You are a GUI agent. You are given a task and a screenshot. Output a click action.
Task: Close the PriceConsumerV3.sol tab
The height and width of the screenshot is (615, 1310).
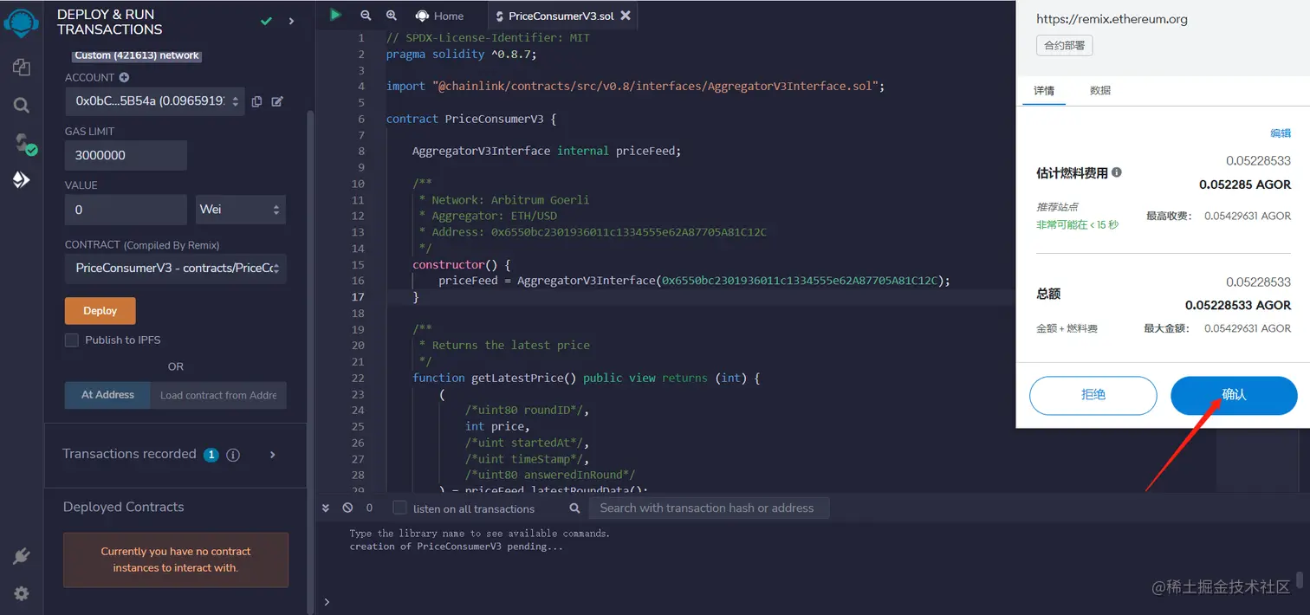(x=626, y=16)
